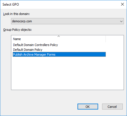127x116 pixels.
Task: Click empty white area below the GPO list
Action: [x=67, y=73]
